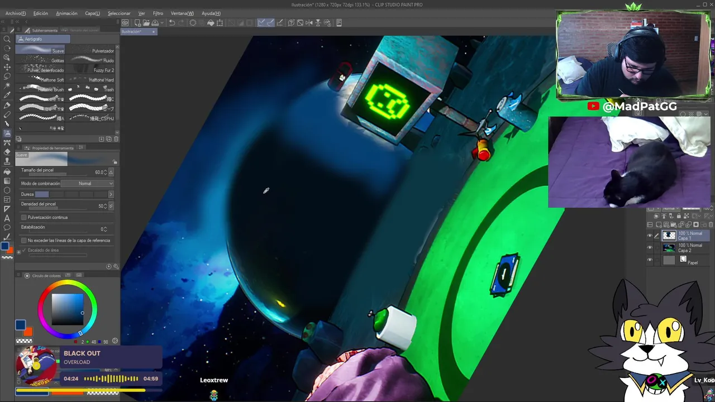Click the Open file toolbar icon
This screenshot has width=715, height=402.
click(146, 23)
